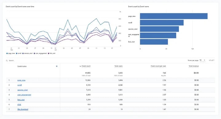This screenshot has width=221, height=119.
Task: Toggle the scroll legend entry in line chart
Action: (x=19, y=54)
